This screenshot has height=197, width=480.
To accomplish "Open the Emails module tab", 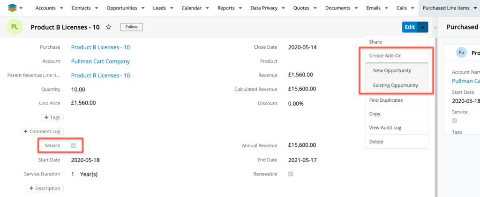I will point(374,8).
